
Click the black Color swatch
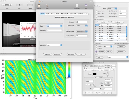coord(94,74)
